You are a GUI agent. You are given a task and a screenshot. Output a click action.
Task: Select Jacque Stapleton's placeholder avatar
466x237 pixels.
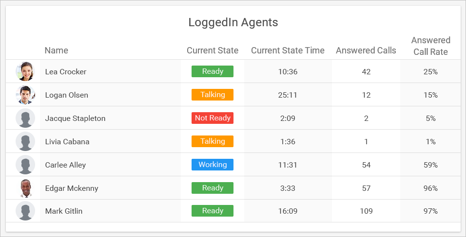25,118
